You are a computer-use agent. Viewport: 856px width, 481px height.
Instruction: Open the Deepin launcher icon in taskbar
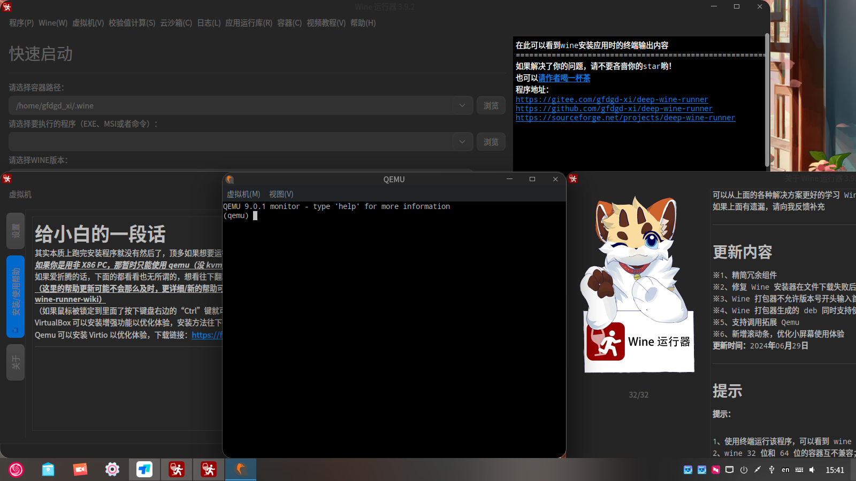16,470
